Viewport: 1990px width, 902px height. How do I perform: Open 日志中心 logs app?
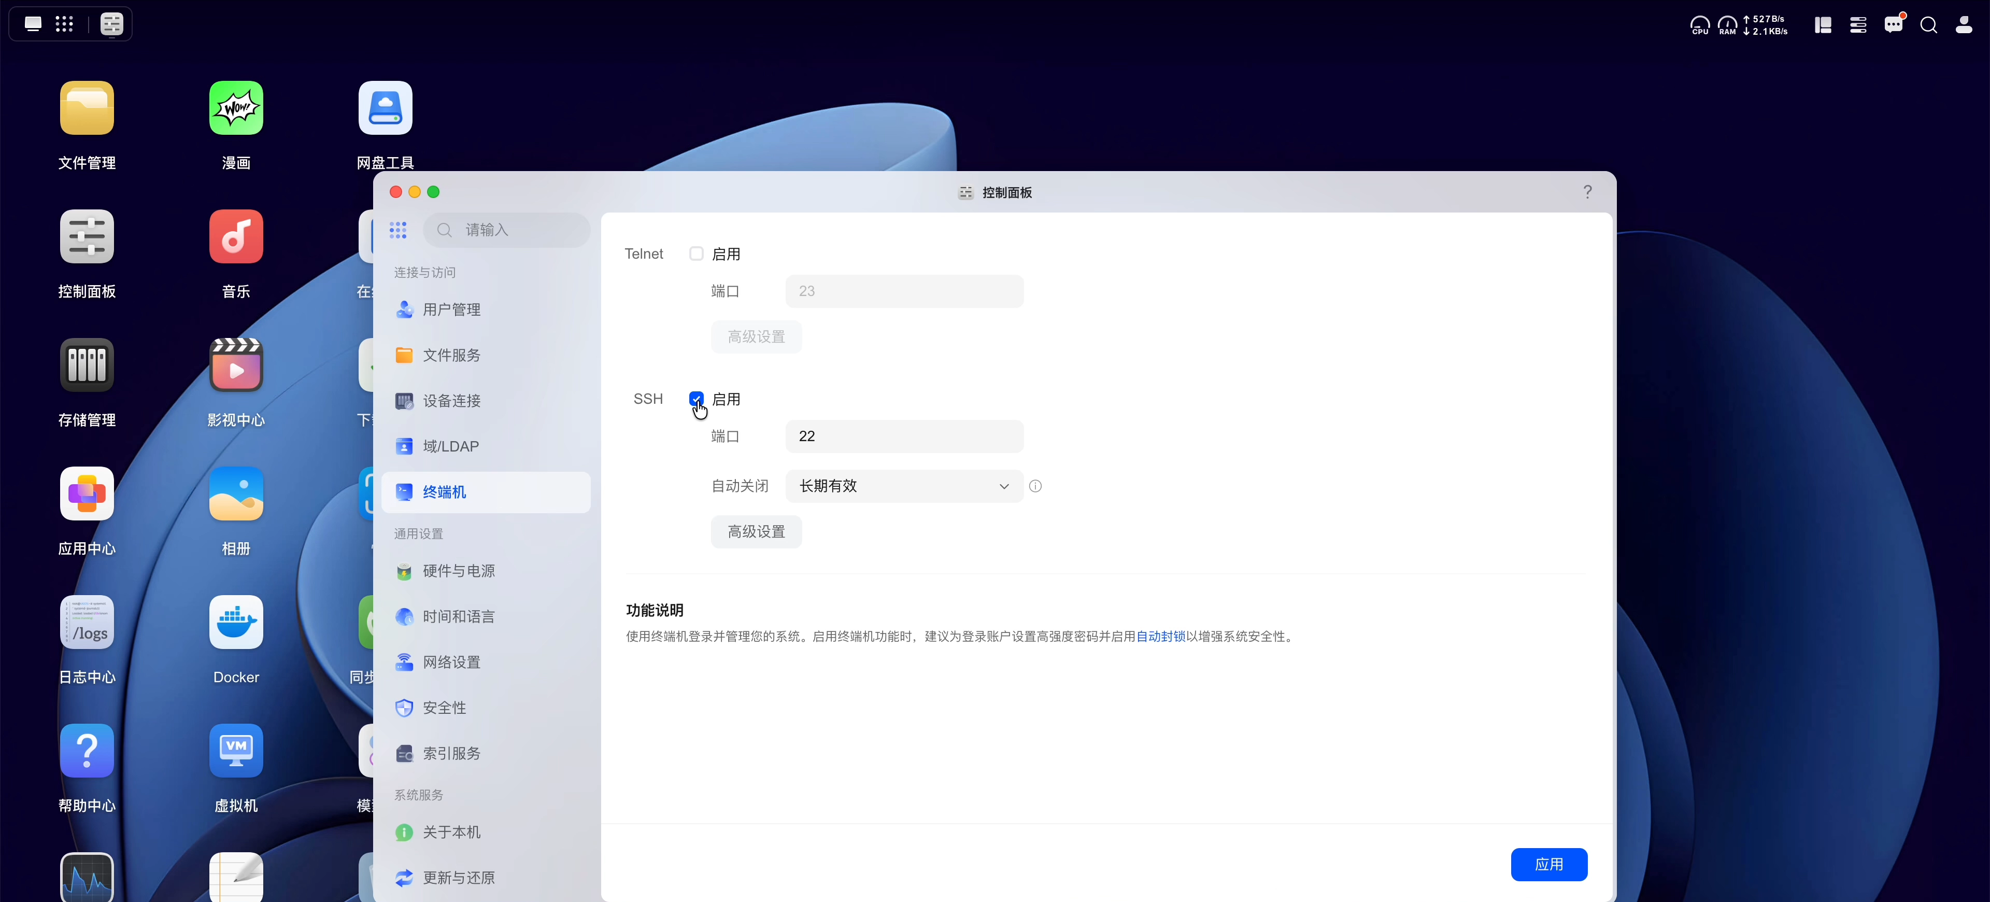(87, 622)
